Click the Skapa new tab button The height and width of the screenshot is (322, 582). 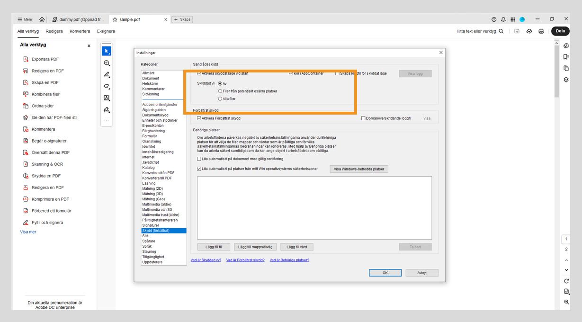tap(182, 19)
